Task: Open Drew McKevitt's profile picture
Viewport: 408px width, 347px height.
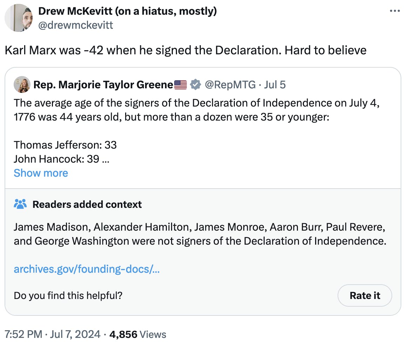Action: [19, 18]
